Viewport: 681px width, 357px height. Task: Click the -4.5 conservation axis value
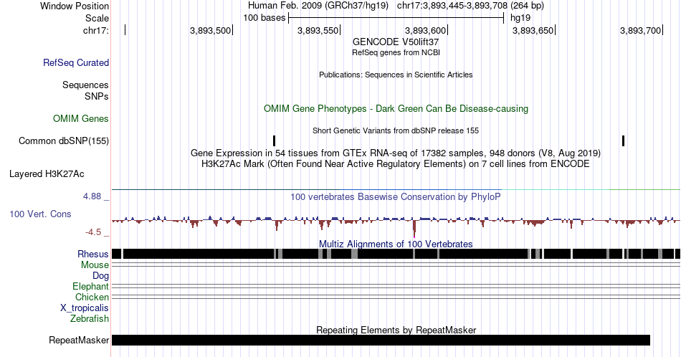click(93, 232)
